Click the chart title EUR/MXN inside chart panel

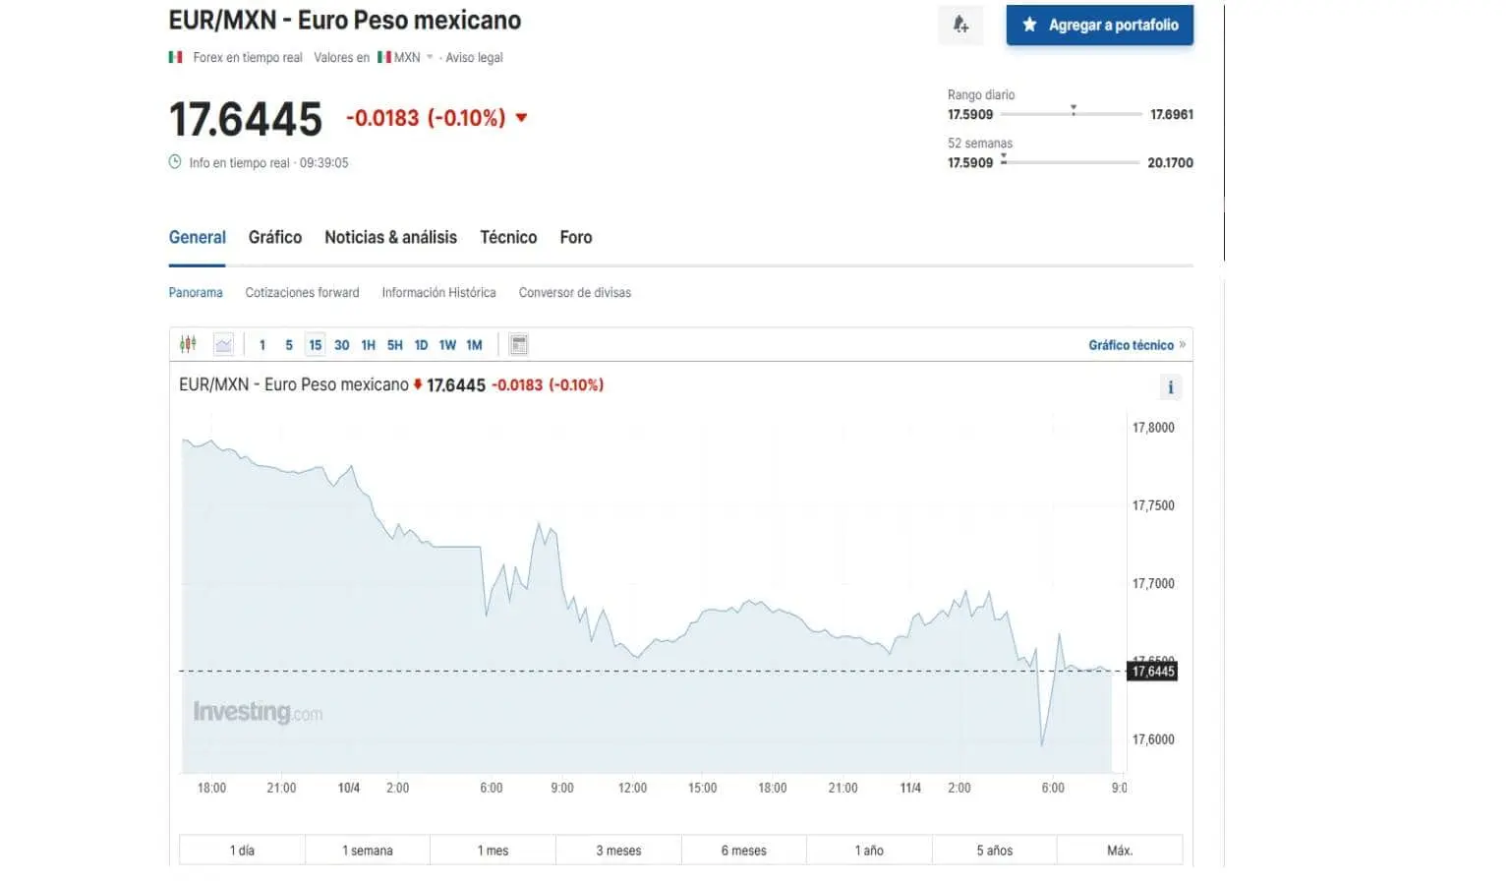click(293, 384)
